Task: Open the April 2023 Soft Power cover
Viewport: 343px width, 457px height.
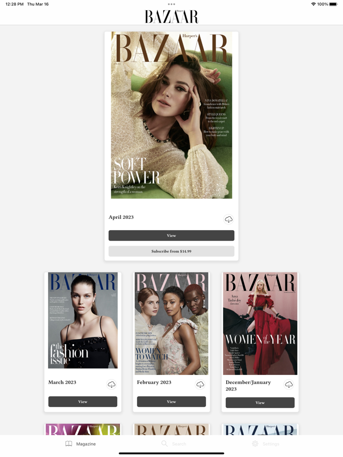Action: [x=171, y=115]
